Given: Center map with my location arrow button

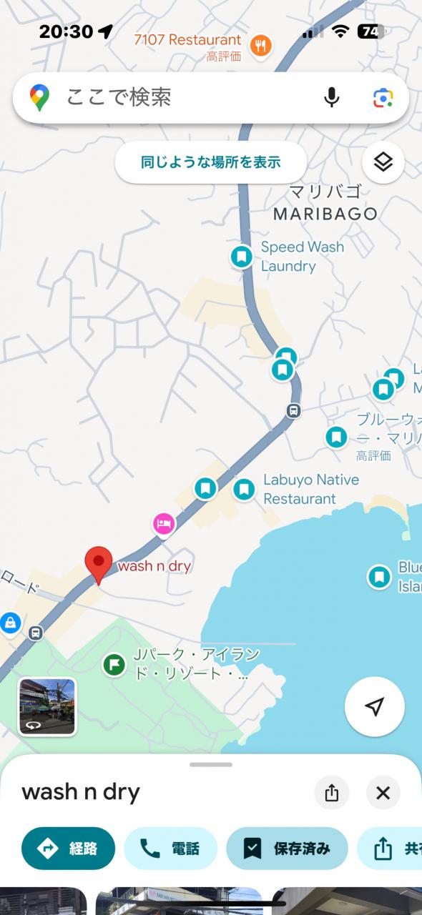Looking at the screenshot, I should coord(375,707).
